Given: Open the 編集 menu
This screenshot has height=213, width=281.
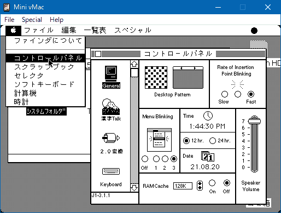Looking at the screenshot, I should click(69, 30).
